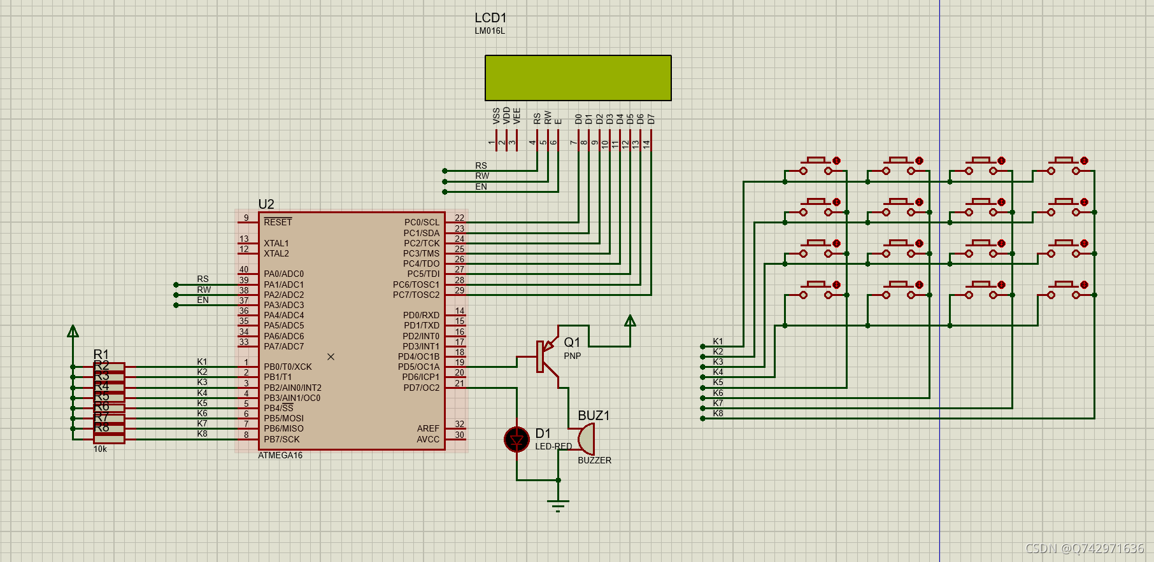Select the power arrow terminal beside Q1

(630, 321)
